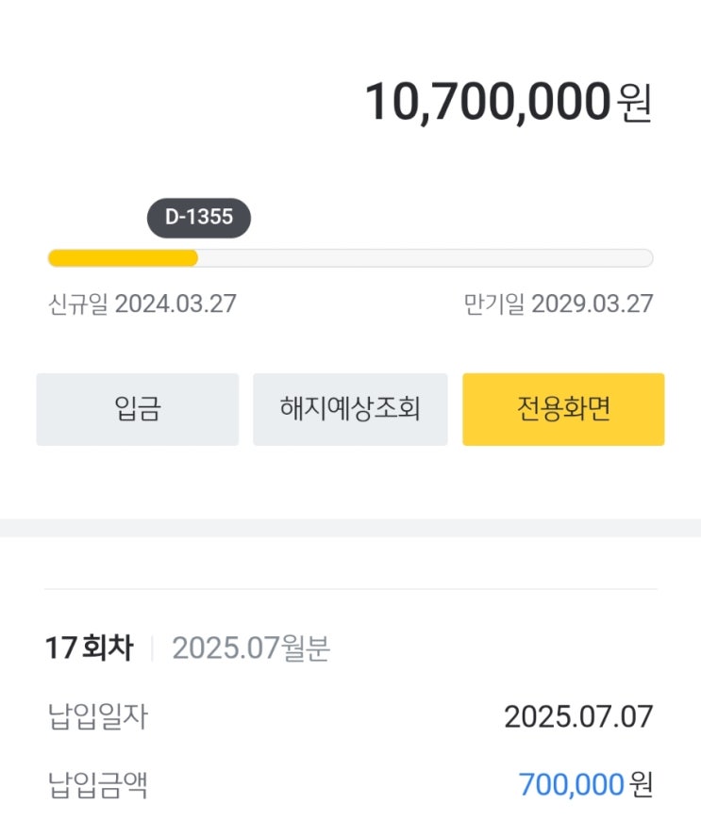
Task: Click the 2025.07월분 month label
Action: (x=251, y=648)
